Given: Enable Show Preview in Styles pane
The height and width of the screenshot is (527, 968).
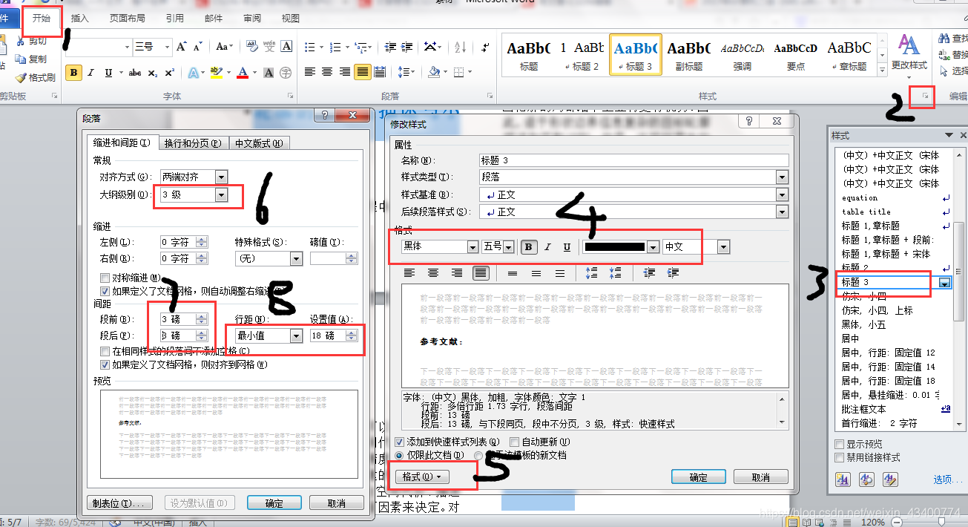Looking at the screenshot, I should pyautogui.click(x=840, y=444).
